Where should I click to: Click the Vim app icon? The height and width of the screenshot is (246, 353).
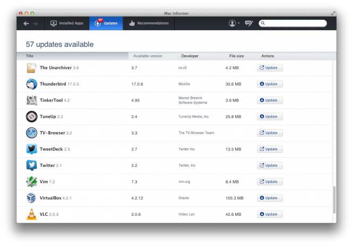31,182
